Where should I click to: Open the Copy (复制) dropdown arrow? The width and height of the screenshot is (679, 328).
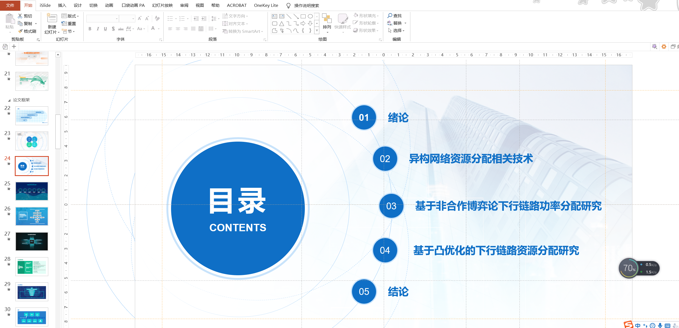[36, 24]
